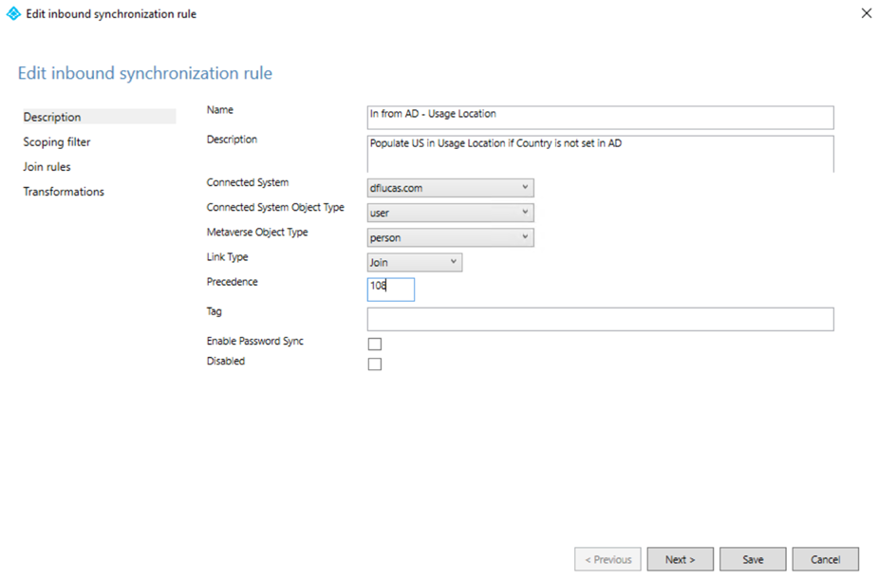Click the empty Tag field
This screenshot has height=580, width=878.
[x=600, y=319]
